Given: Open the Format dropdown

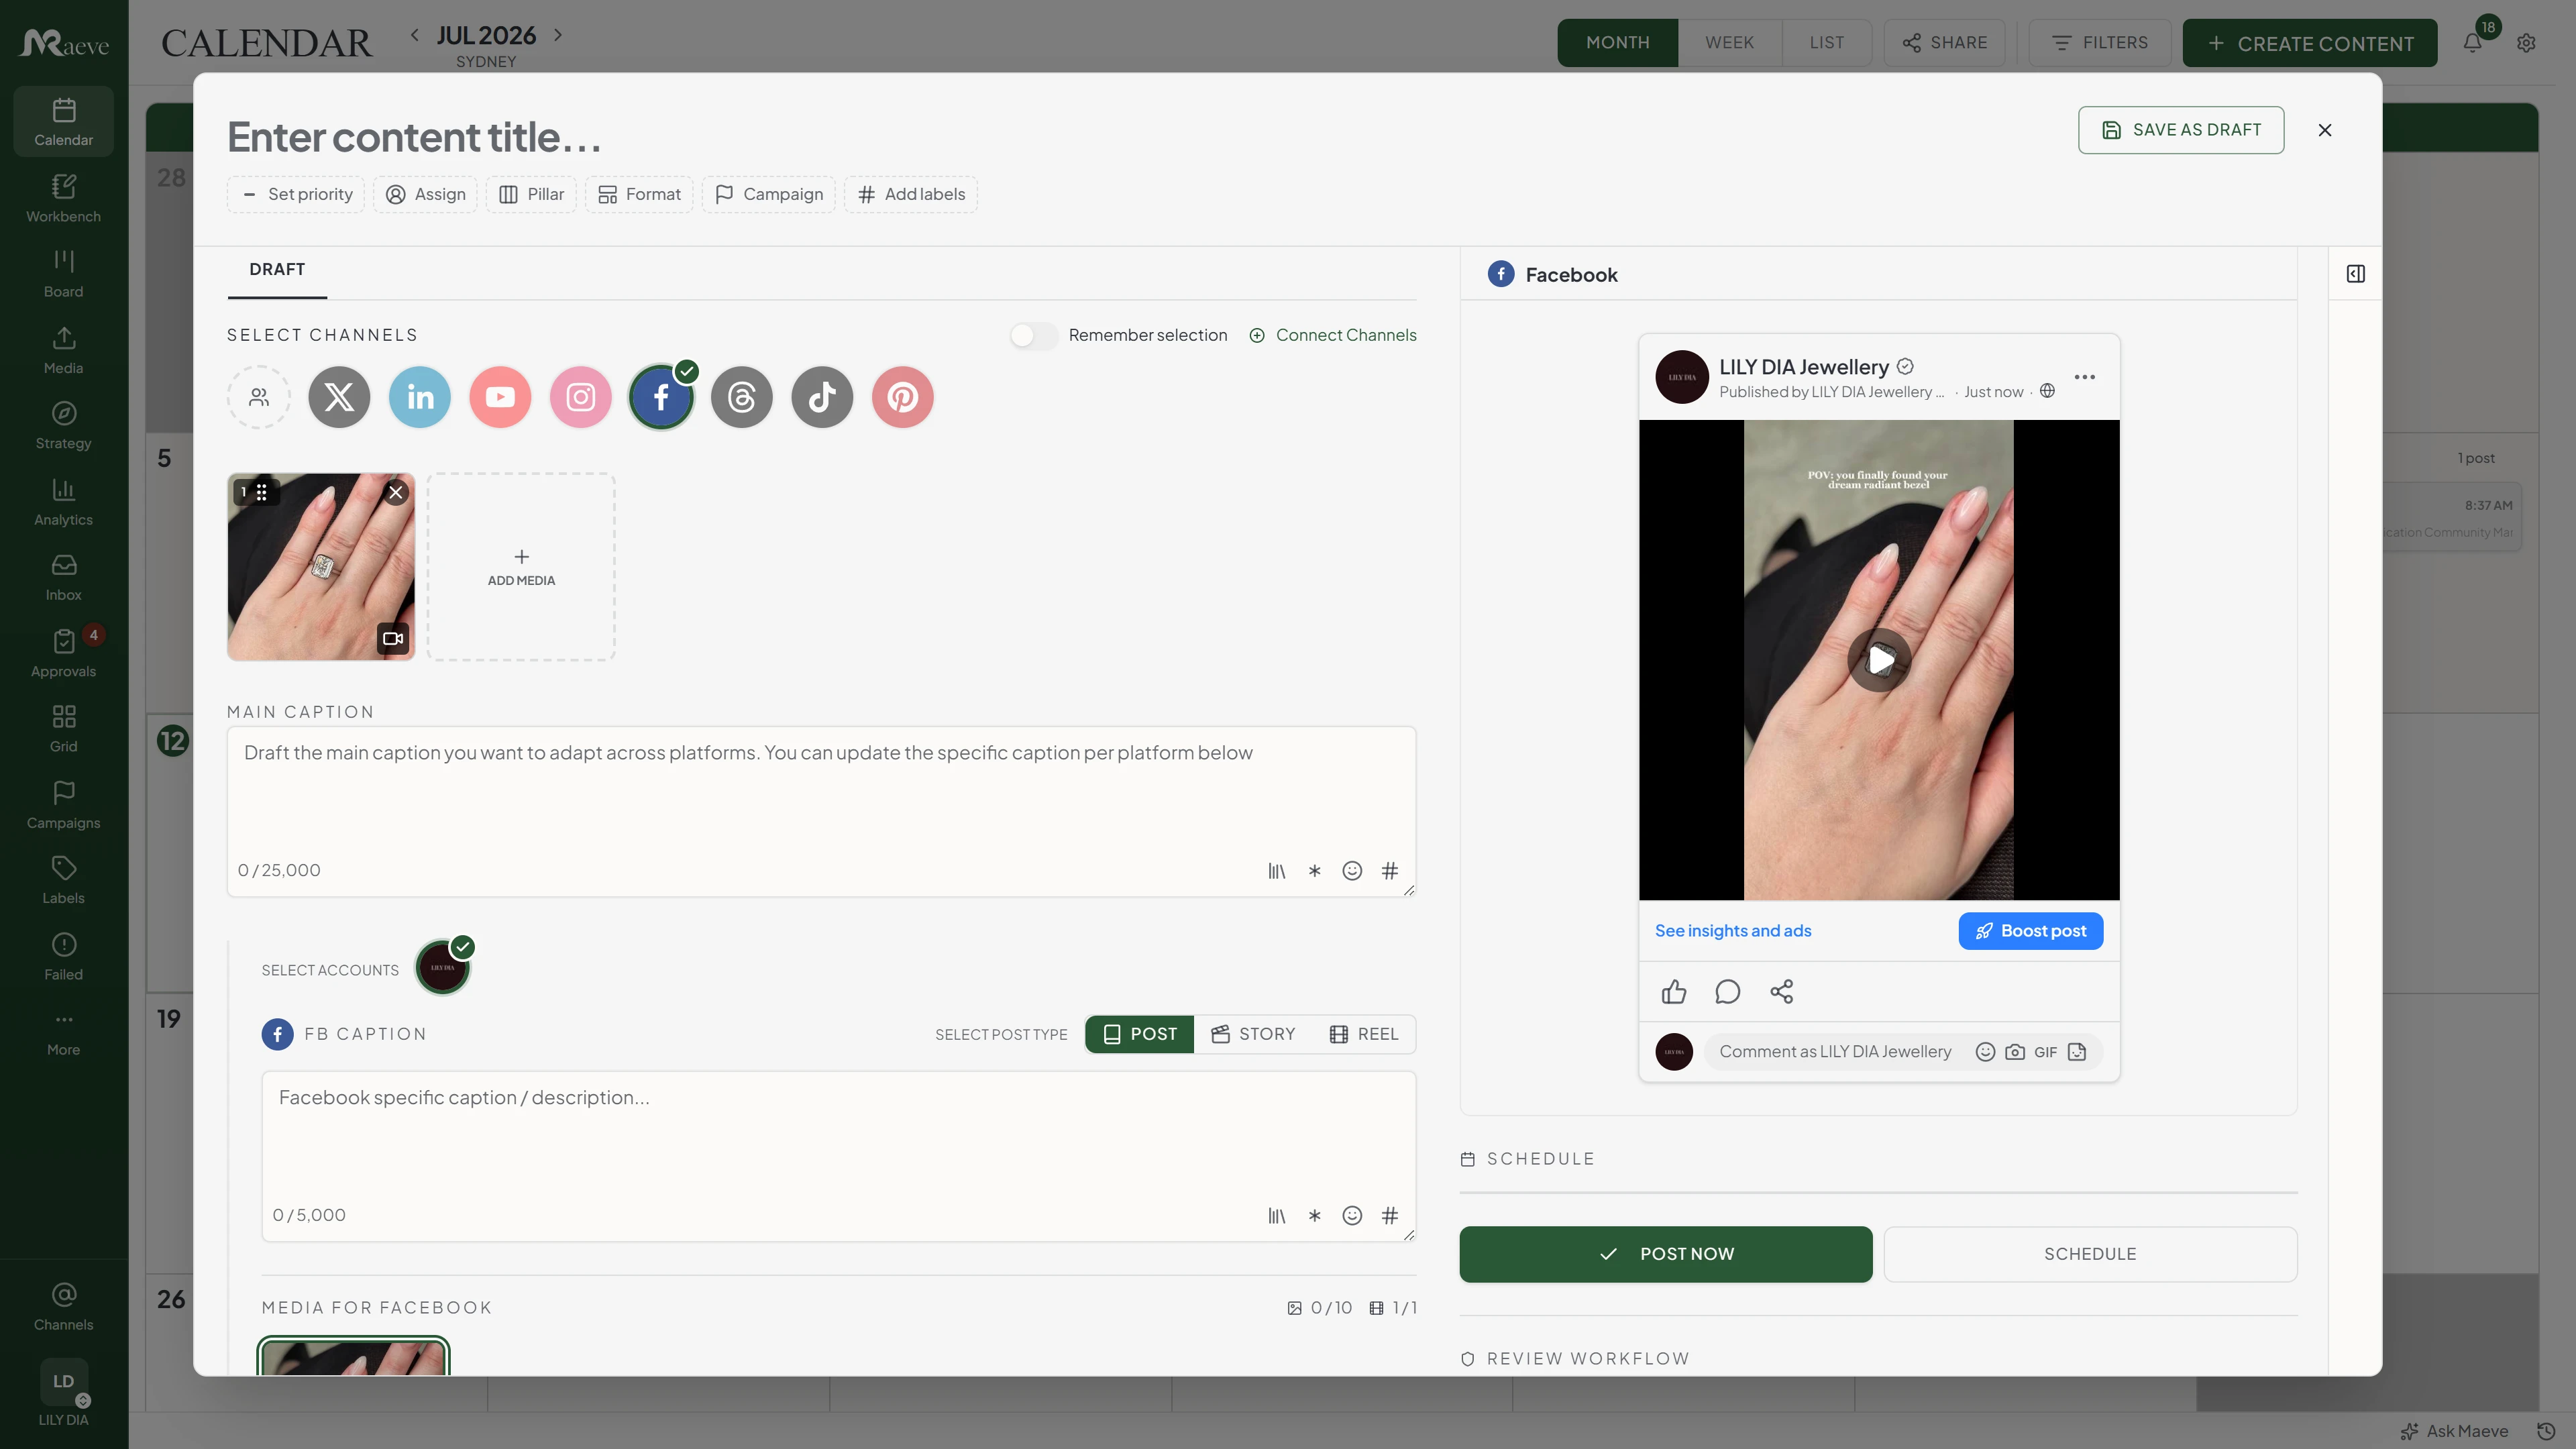Looking at the screenshot, I should pyautogui.click(x=639, y=194).
